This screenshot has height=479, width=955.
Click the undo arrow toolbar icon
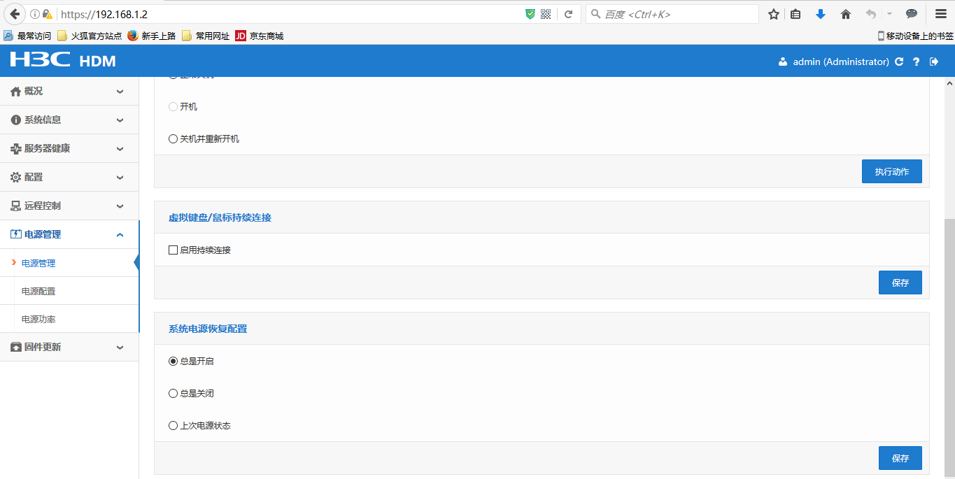click(x=871, y=14)
